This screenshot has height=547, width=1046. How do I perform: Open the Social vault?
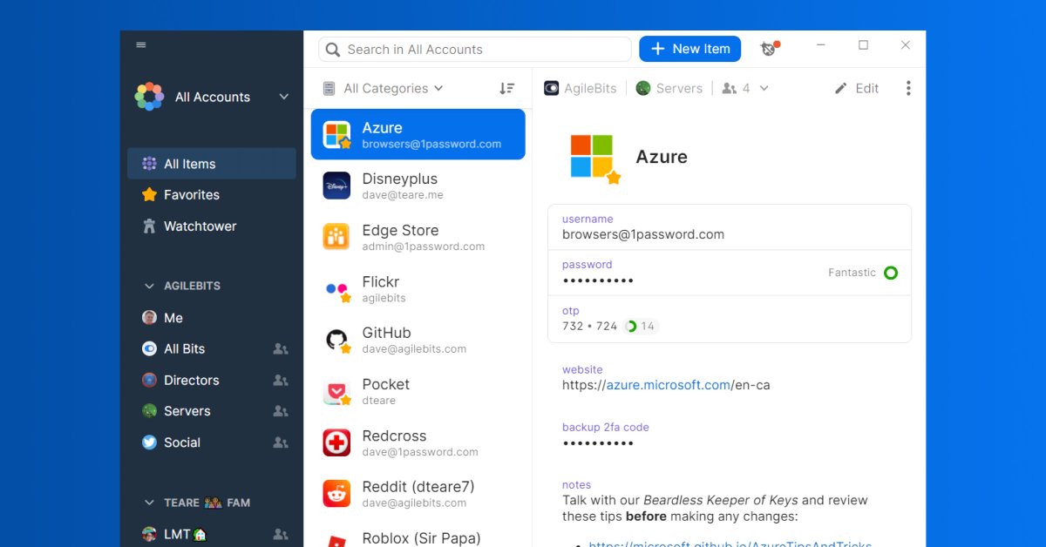[212, 442]
